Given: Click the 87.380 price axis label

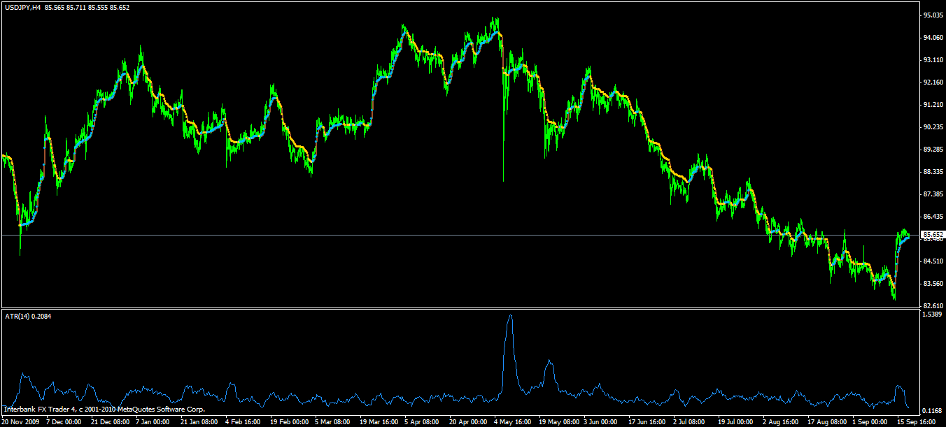Looking at the screenshot, I should click(933, 194).
